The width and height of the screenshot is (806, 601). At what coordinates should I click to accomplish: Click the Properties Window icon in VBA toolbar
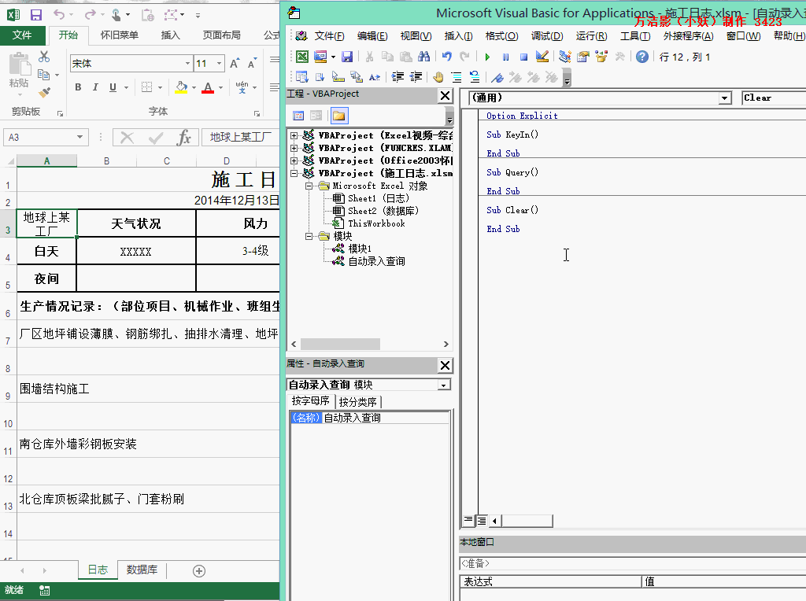pos(583,57)
